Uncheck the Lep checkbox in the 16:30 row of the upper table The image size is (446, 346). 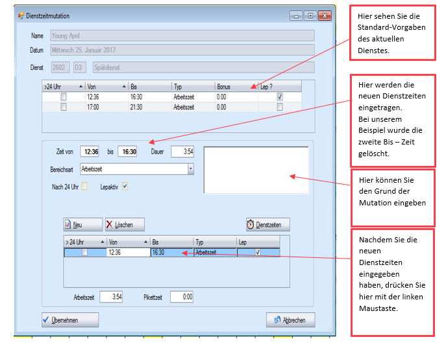pyautogui.click(x=280, y=97)
